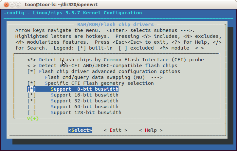Screen dimensions: 237x151
Task: Click 'Support 16-bit buswidth' label text
Action: (x=84, y=95)
